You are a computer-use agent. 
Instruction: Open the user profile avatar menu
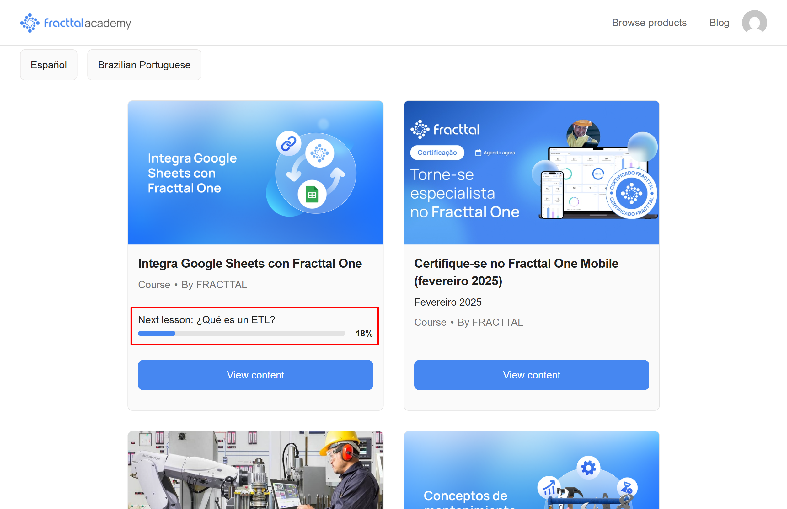click(754, 23)
